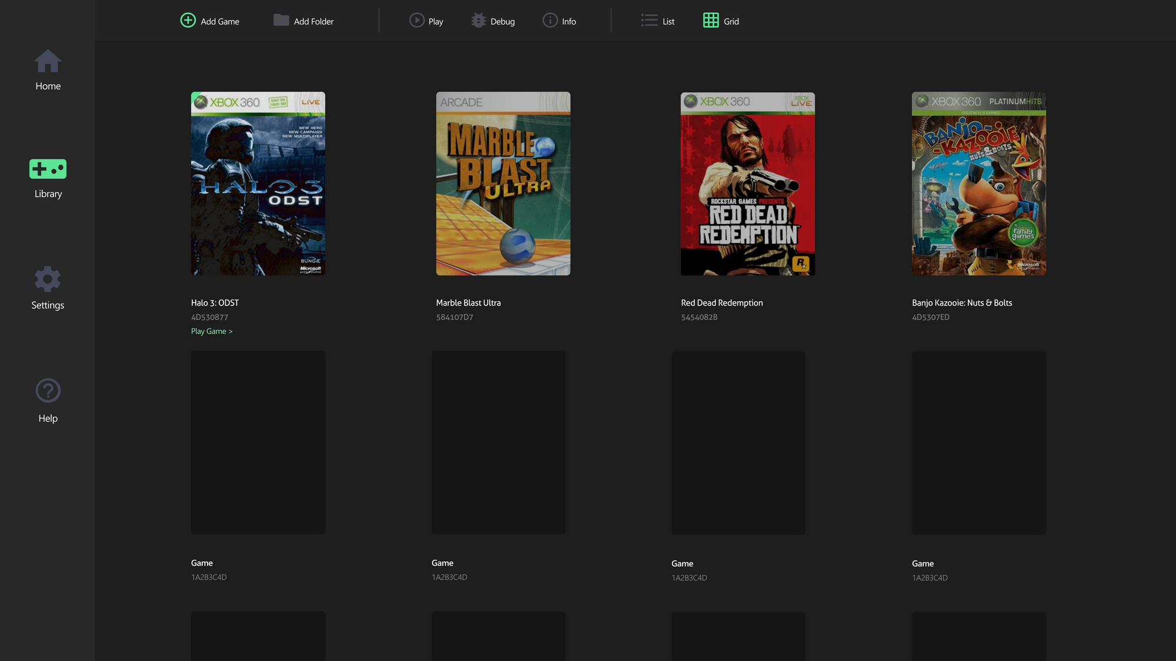The width and height of the screenshot is (1176, 661).
Task: Click the Marble Blast Ultra title text
Action: coord(468,303)
